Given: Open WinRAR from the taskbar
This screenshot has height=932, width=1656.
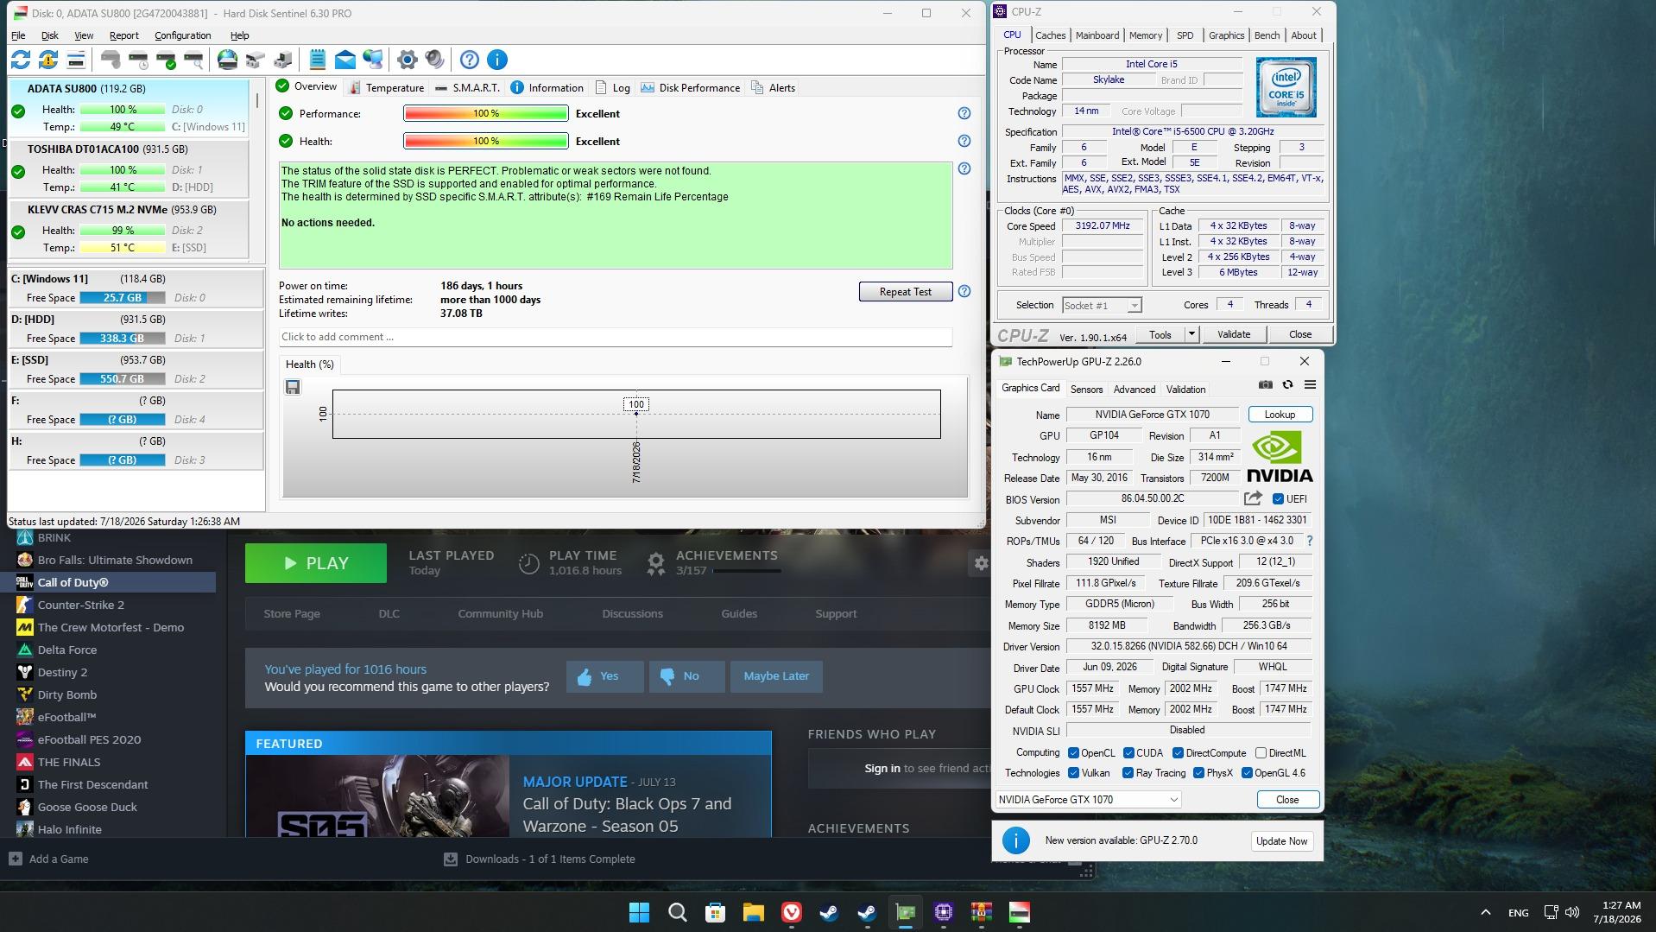Looking at the screenshot, I should [982, 912].
